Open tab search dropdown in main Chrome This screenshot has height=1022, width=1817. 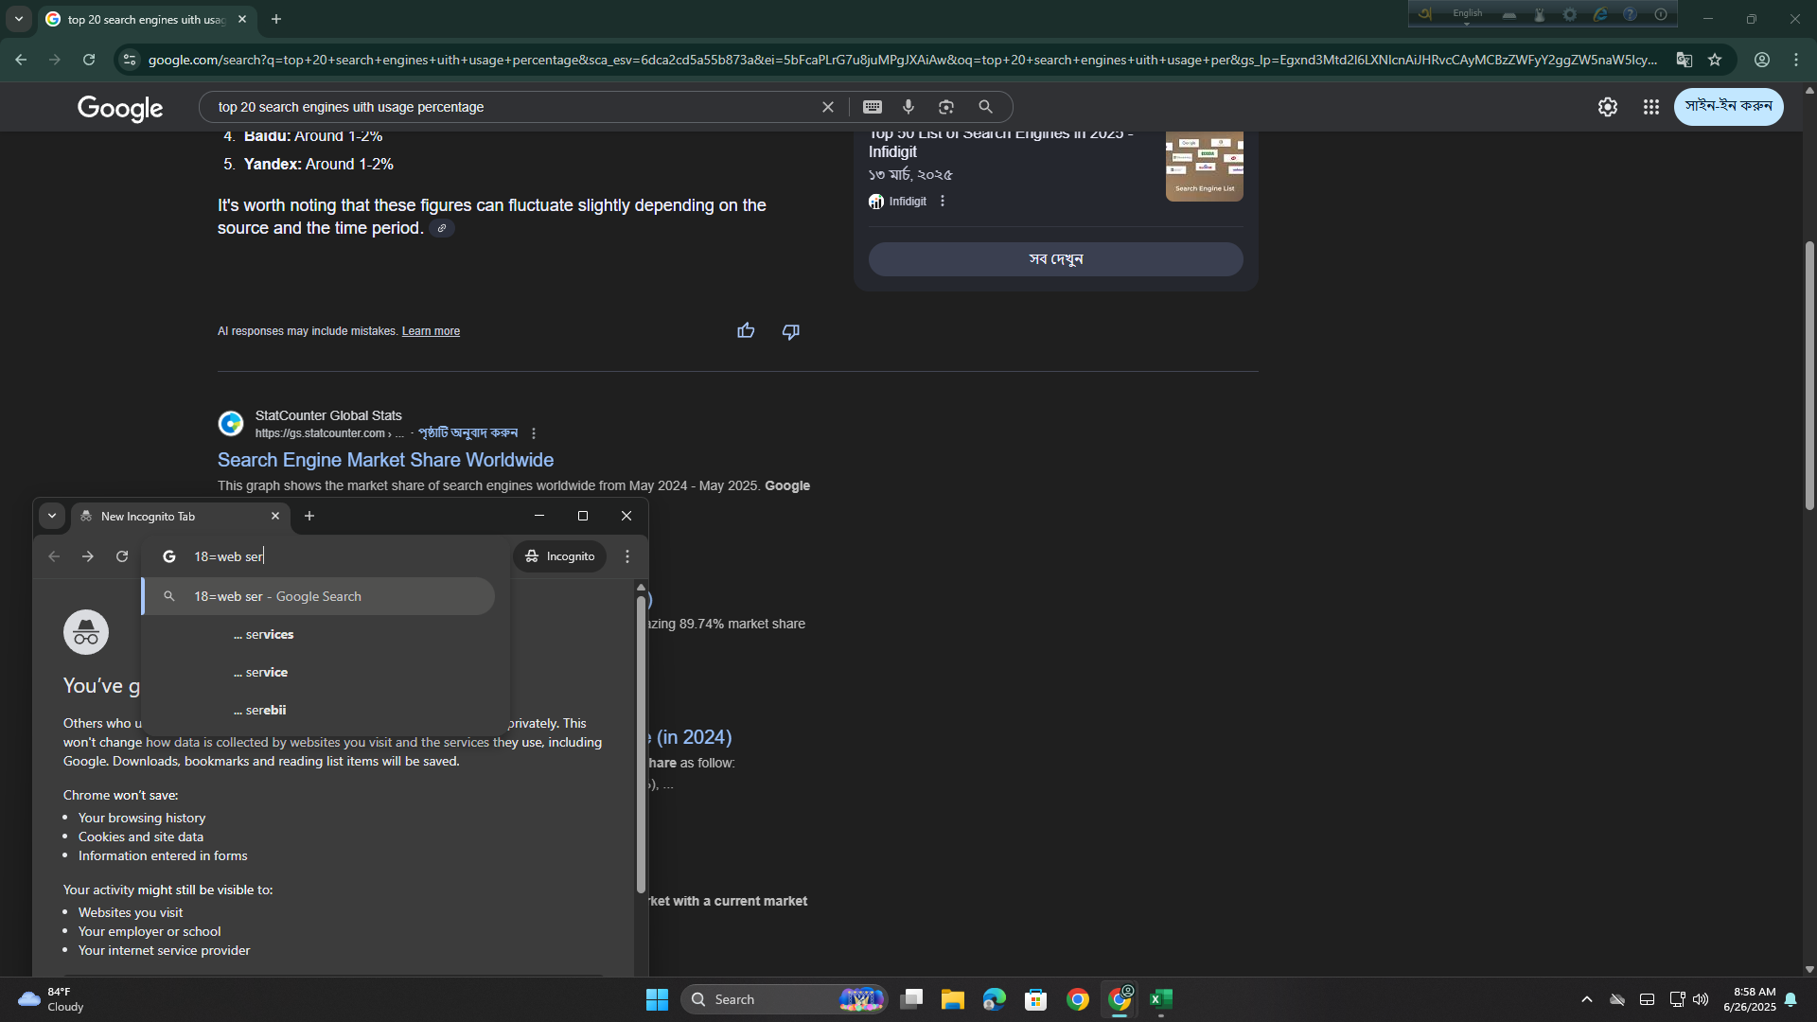point(19,19)
